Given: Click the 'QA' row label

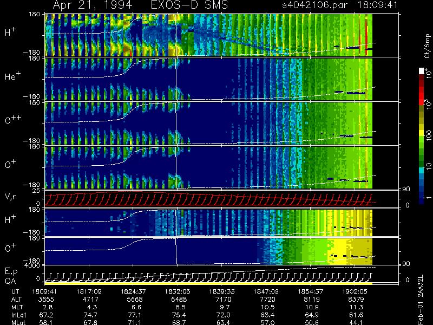Looking at the screenshot, I should pyautogui.click(x=10, y=281).
